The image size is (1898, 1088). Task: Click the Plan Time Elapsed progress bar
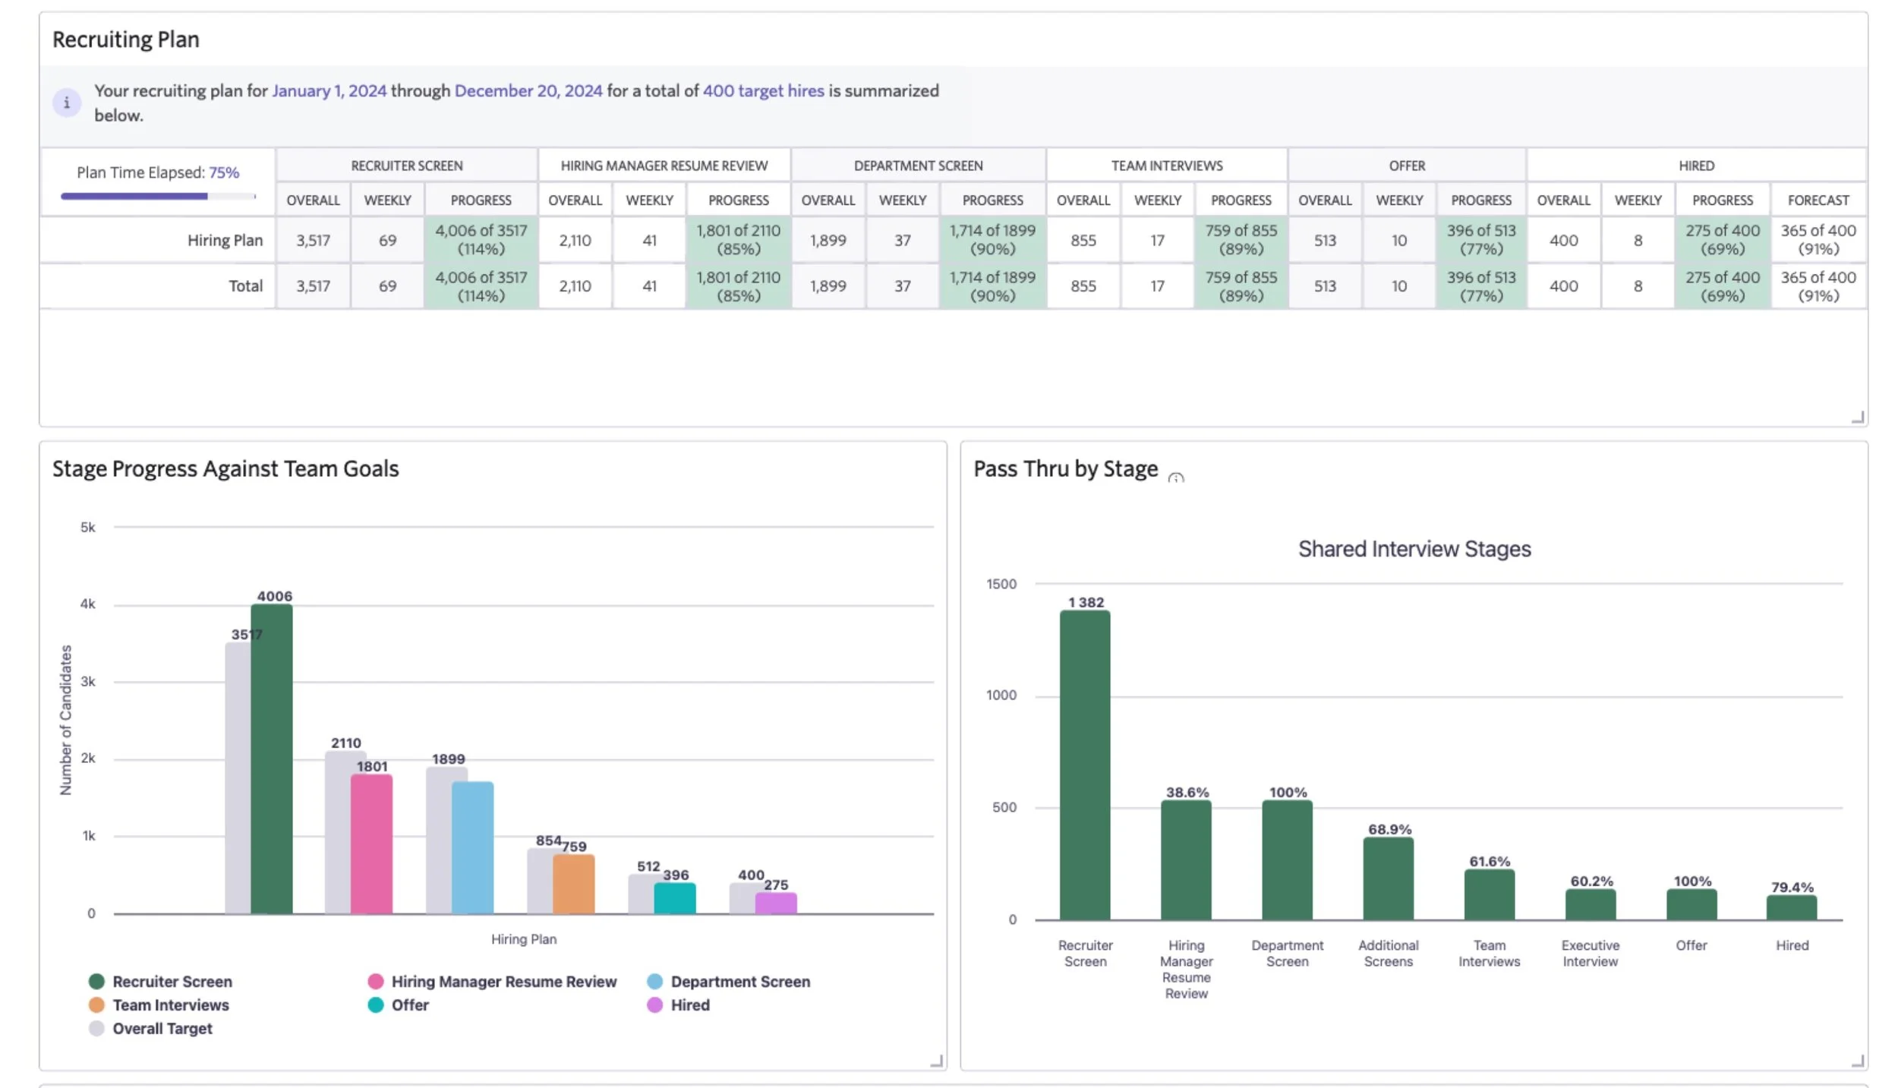point(158,196)
